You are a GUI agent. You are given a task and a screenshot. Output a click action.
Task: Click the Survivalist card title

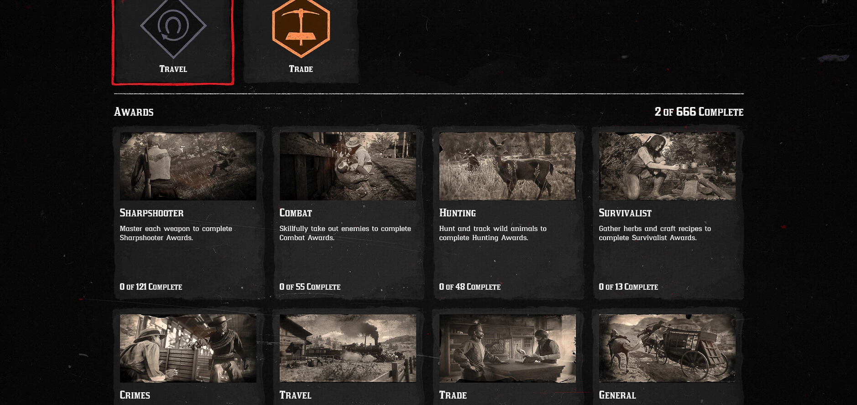pyautogui.click(x=625, y=213)
